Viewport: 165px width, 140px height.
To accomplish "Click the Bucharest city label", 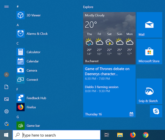I will click(92, 61).
